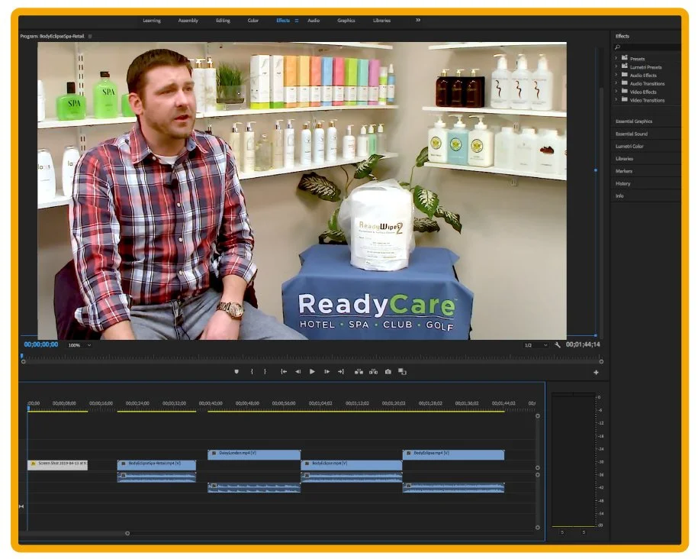Viewport: 698px width, 559px height.
Task: Go to In point
Action: (284, 372)
